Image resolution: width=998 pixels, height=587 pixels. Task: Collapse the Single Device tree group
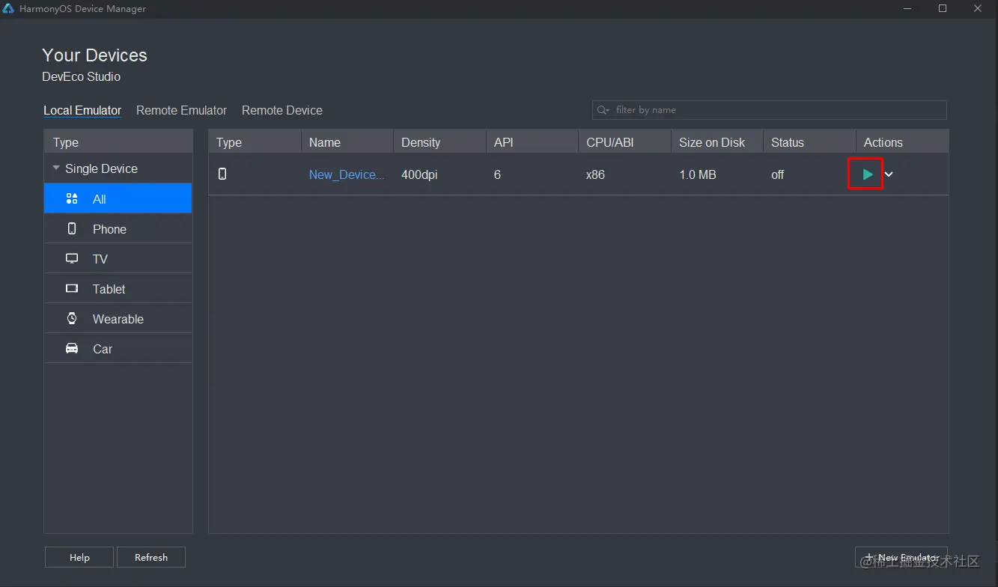point(56,168)
